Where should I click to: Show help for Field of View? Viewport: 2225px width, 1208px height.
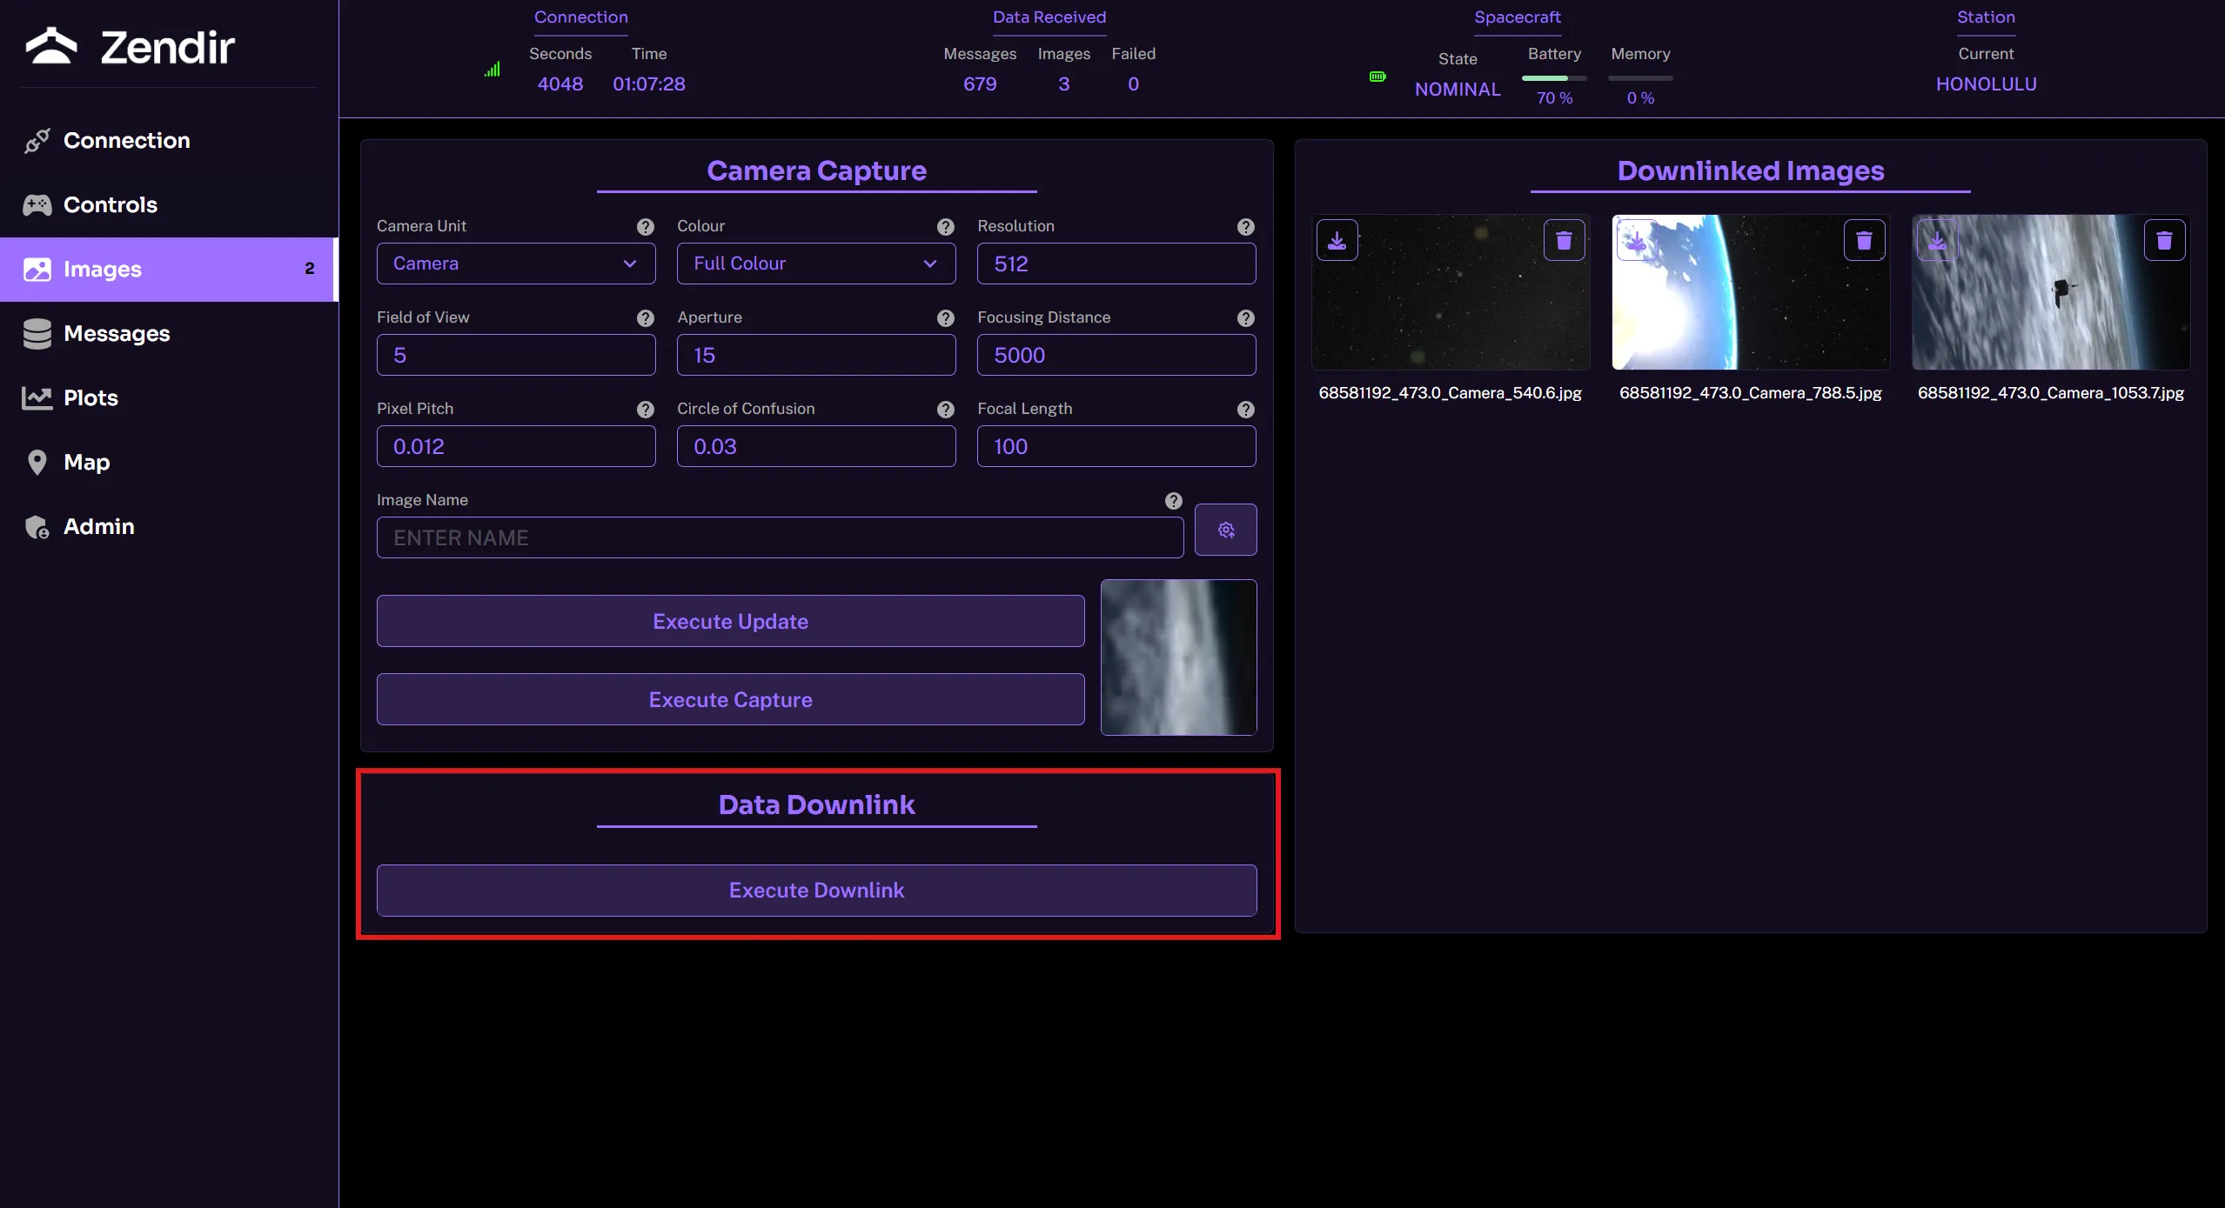(645, 318)
